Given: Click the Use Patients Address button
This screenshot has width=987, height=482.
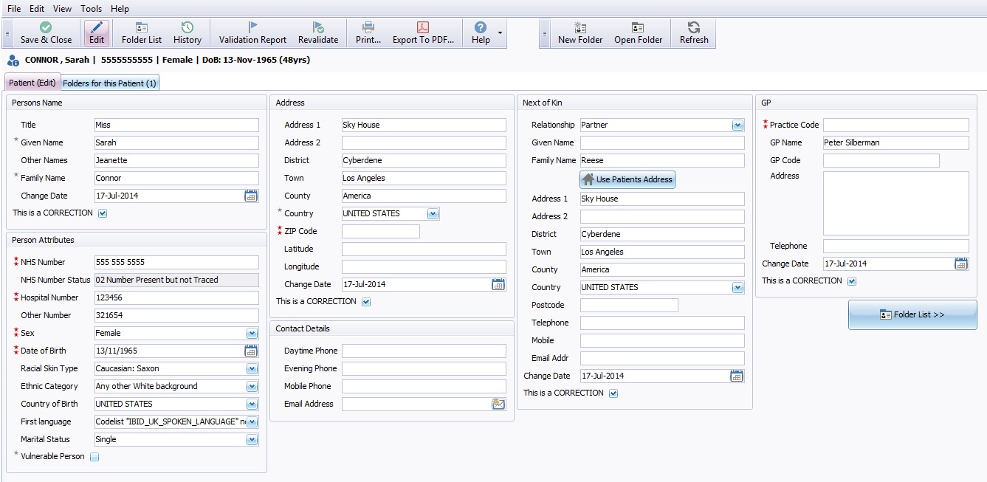Looking at the screenshot, I should click(627, 179).
